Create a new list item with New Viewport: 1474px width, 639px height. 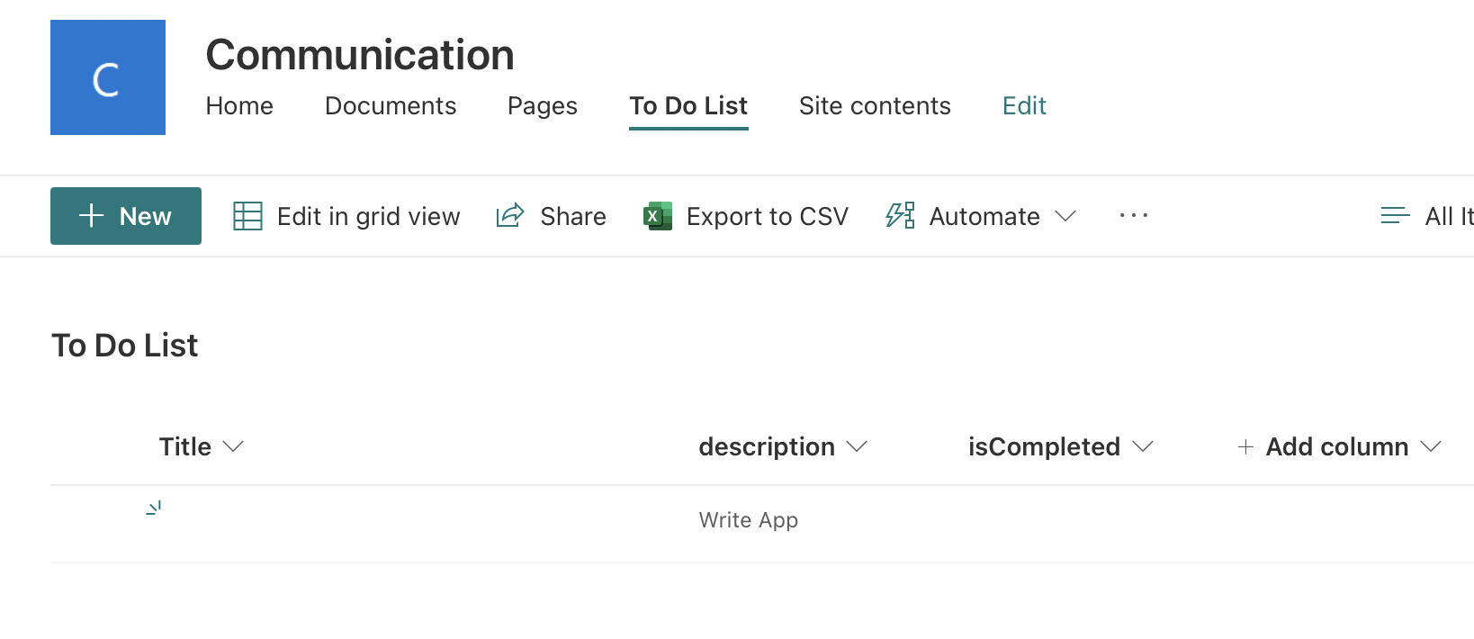pos(126,216)
